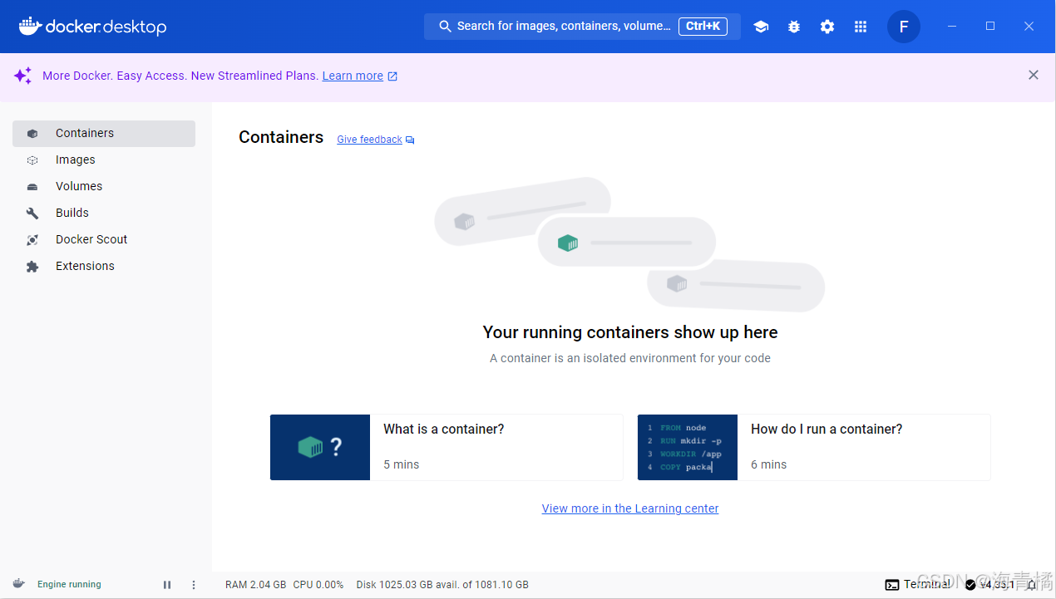Image resolution: width=1056 pixels, height=599 pixels.
Task: Click Your running containers show up here
Action: tap(630, 332)
